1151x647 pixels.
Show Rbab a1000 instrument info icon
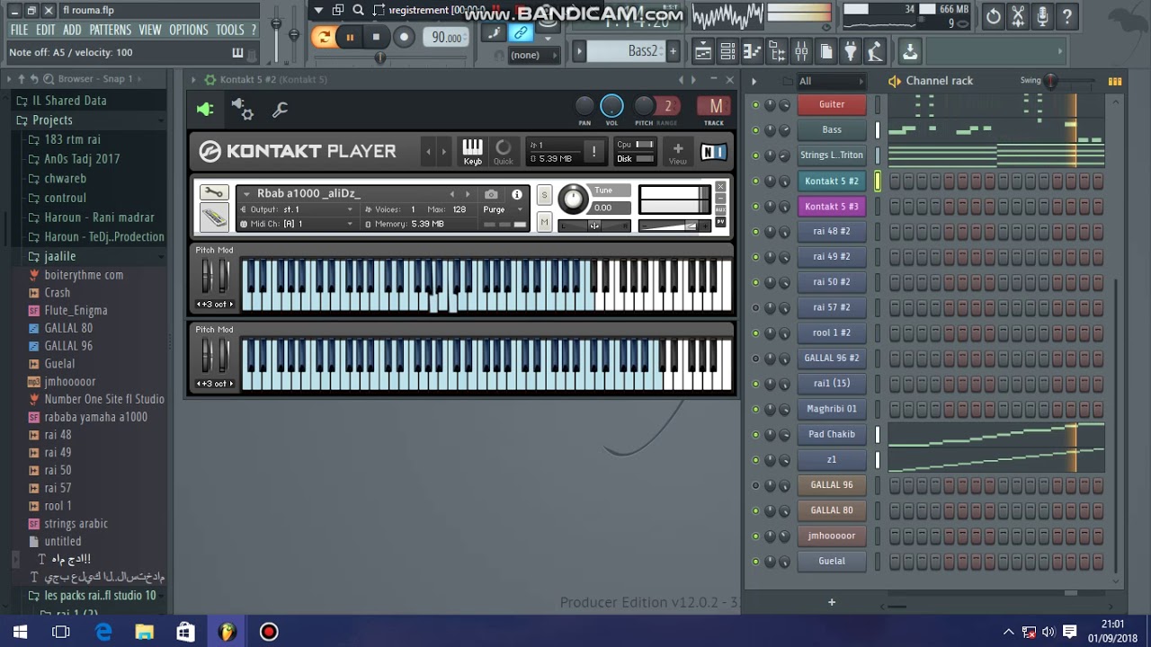(x=517, y=194)
